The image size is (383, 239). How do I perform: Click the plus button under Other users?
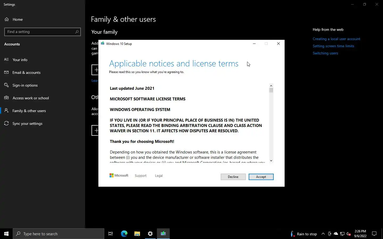coord(95,130)
